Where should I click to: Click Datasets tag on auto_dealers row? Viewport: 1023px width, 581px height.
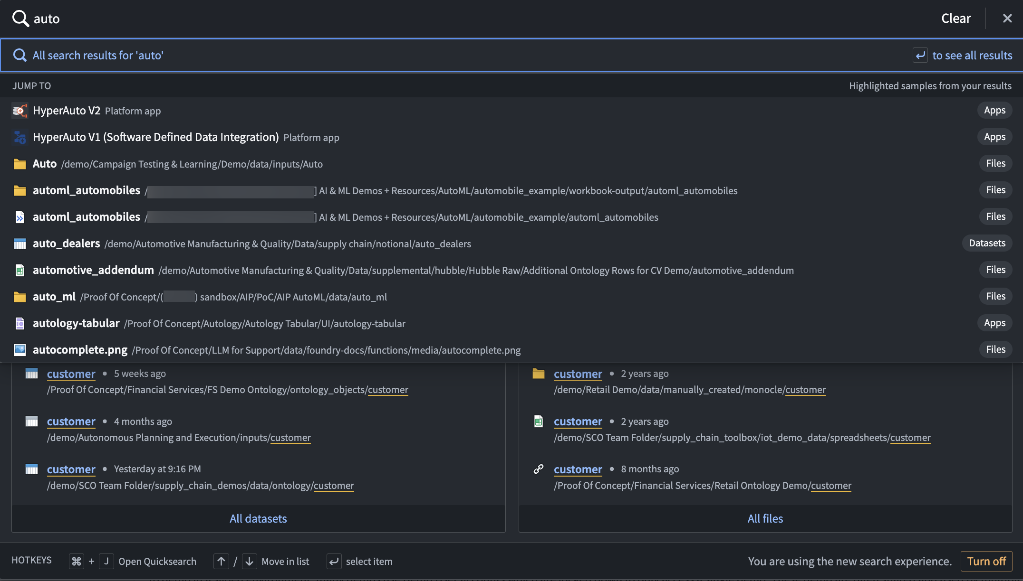(x=987, y=243)
